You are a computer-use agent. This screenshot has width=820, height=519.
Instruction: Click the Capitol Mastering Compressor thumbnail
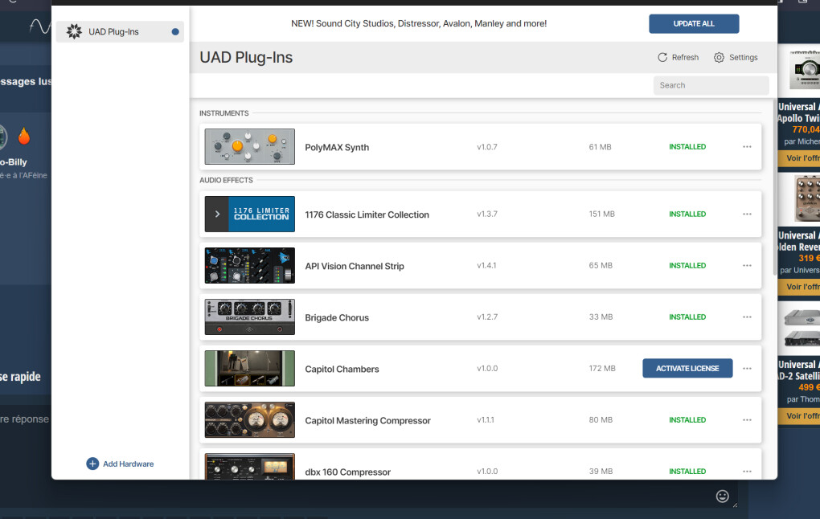249,420
